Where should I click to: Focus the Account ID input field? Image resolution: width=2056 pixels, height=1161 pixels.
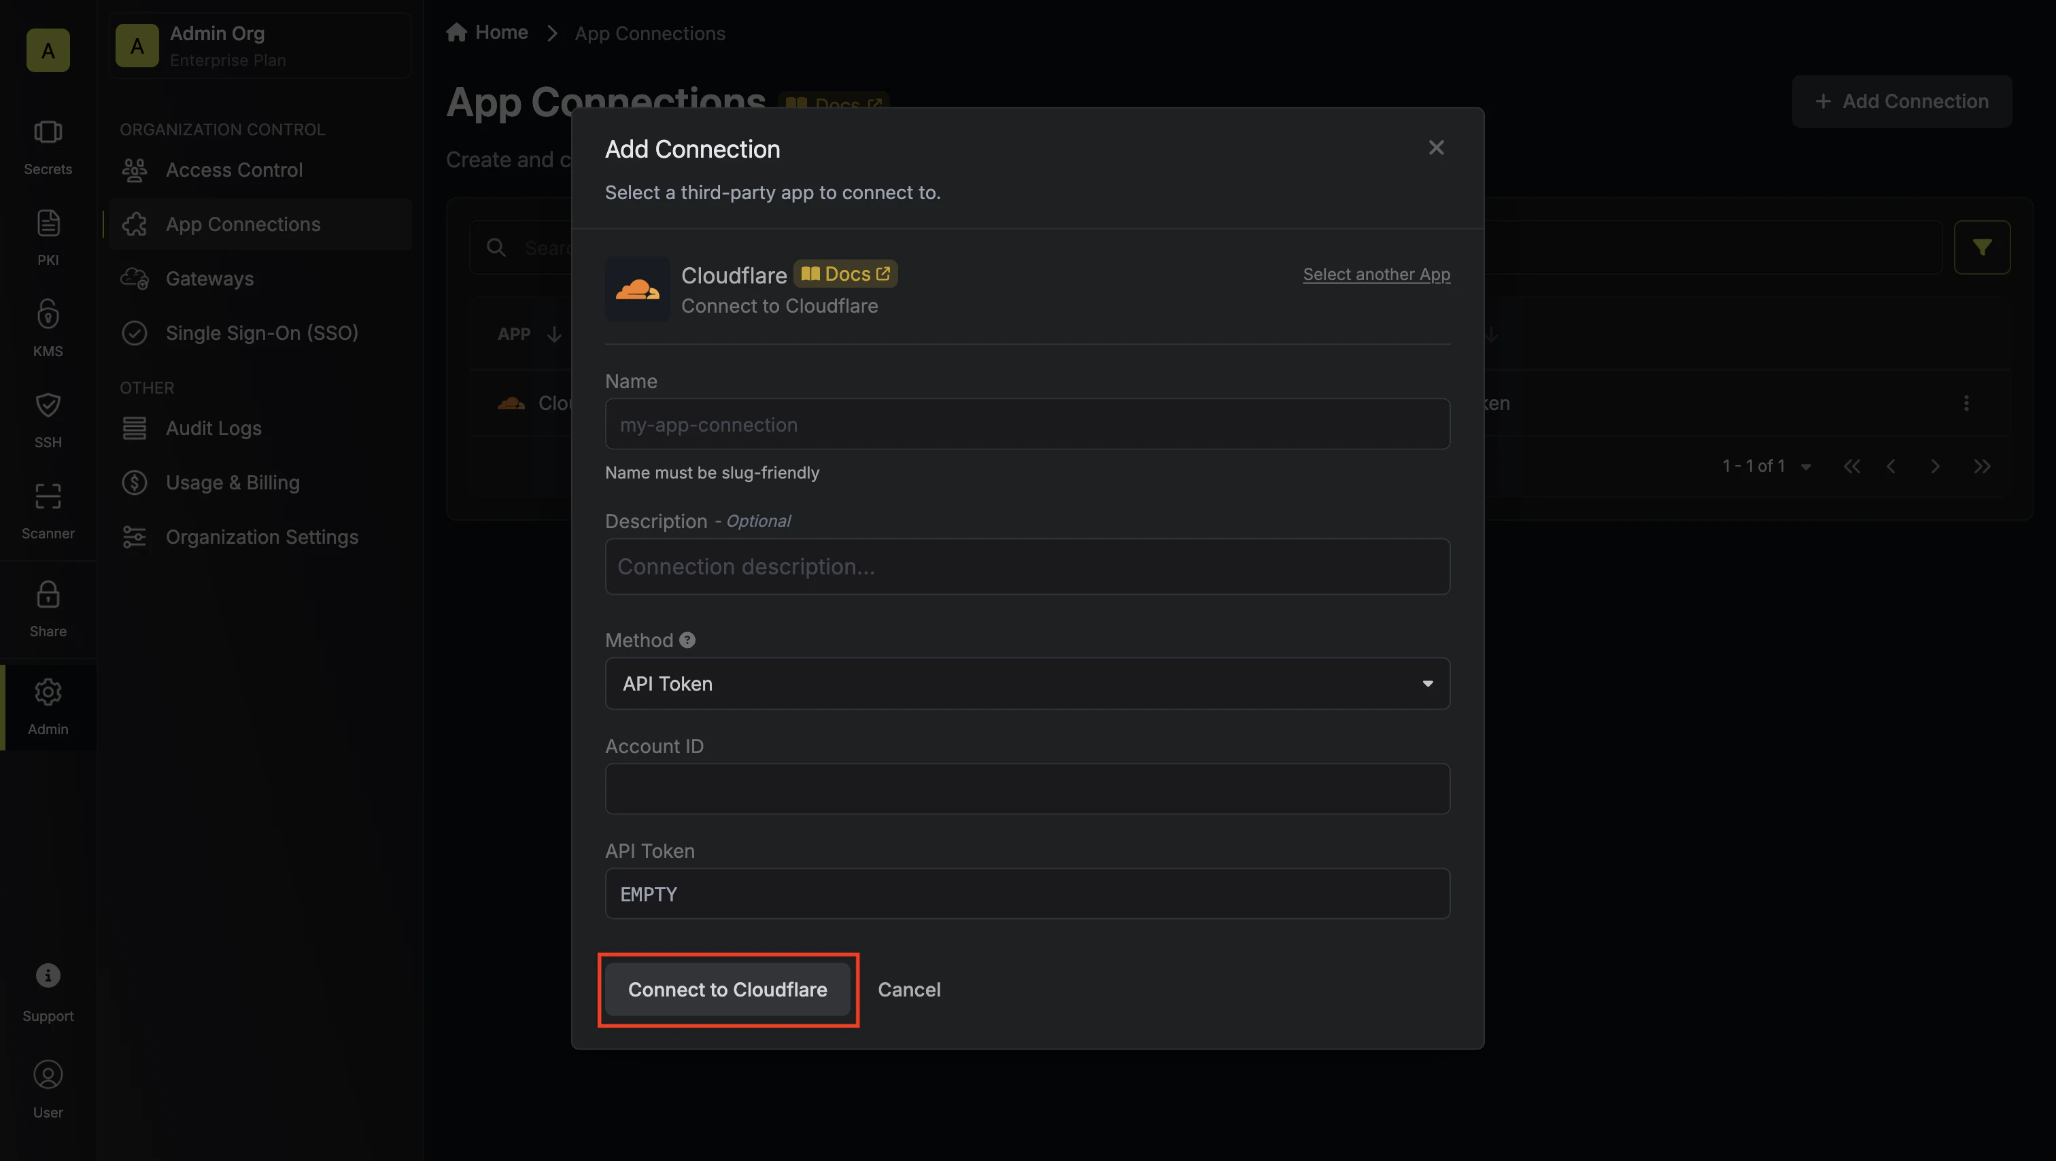click(1027, 789)
